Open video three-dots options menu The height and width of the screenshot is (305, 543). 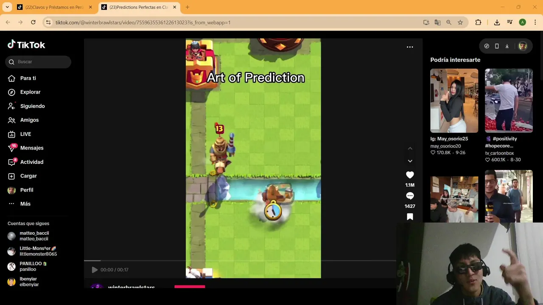tap(410, 47)
